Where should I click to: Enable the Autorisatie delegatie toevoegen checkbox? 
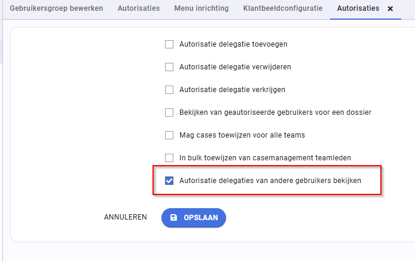169,44
